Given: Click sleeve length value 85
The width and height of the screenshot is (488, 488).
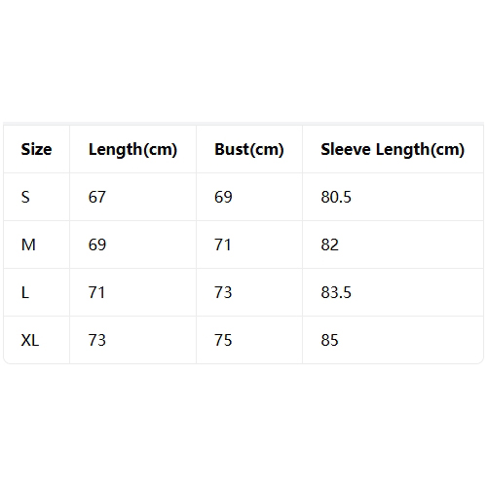Looking at the screenshot, I should click(329, 340).
